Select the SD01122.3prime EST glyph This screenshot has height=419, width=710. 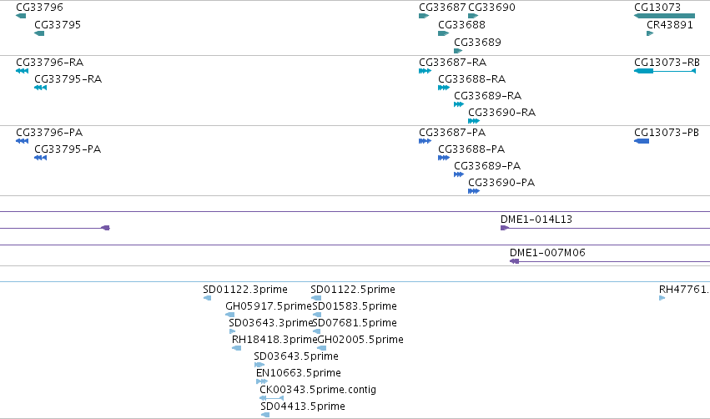point(208,298)
